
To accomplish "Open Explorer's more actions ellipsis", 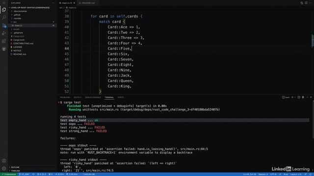I will pyautogui.click(x=53, y=3).
